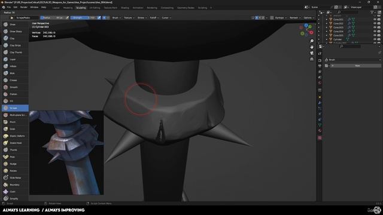This screenshot has height=215, width=383.
Task: Select the Snake Hook brush
Action: pos(15,143)
